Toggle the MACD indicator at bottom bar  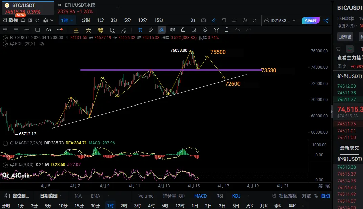point(201,196)
